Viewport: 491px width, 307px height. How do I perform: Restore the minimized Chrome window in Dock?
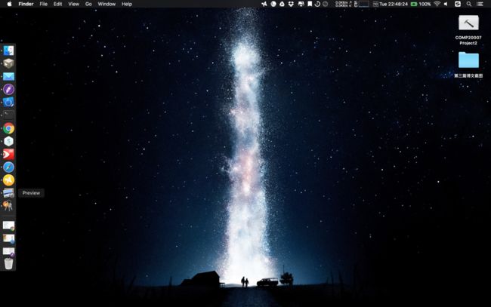click(8, 226)
